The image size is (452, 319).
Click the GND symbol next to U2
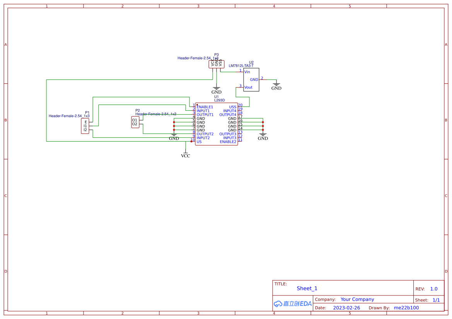[x=275, y=85]
